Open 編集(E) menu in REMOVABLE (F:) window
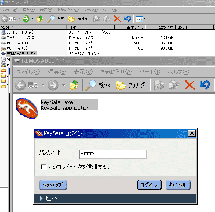The image size is (215, 212). click(57, 72)
